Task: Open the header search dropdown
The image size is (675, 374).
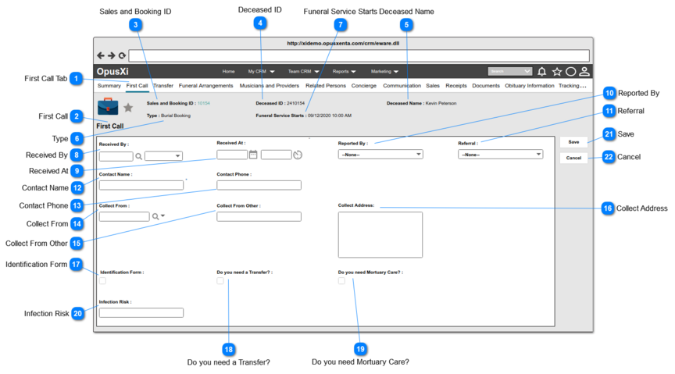Action: [527, 72]
